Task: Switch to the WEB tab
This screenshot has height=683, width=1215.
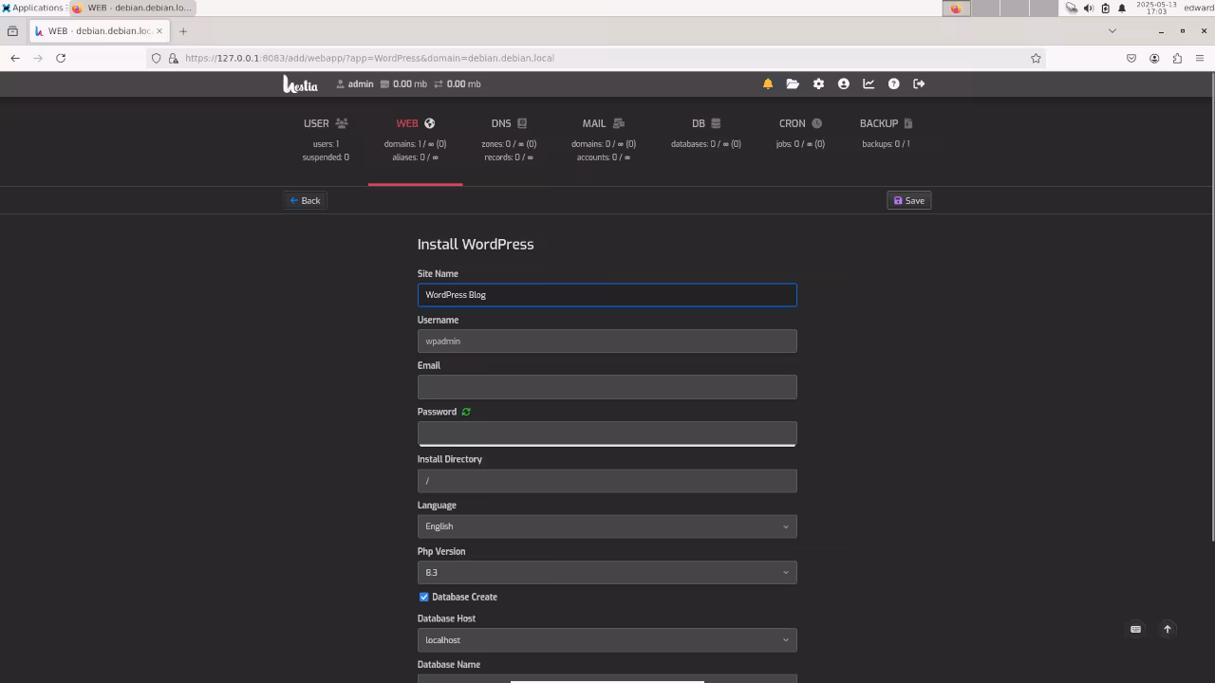Action: [x=415, y=139]
